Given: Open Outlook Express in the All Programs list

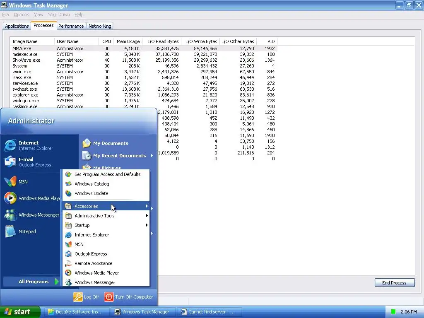Looking at the screenshot, I should pyautogui.click(x=106, y=254).
